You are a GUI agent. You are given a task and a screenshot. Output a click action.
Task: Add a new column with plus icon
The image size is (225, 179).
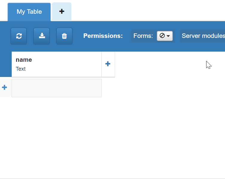108,64
